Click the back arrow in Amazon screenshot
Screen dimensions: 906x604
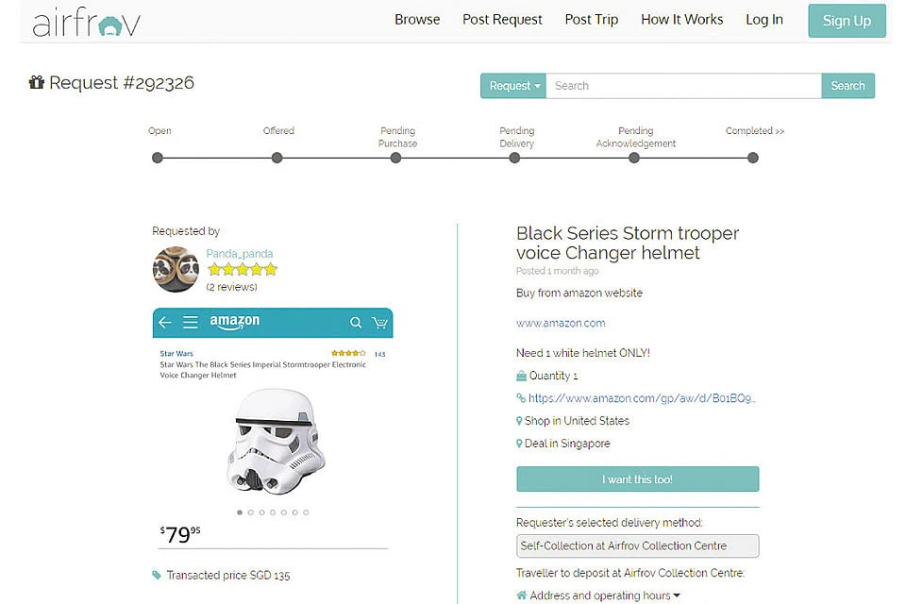click(x=165, y=323)
